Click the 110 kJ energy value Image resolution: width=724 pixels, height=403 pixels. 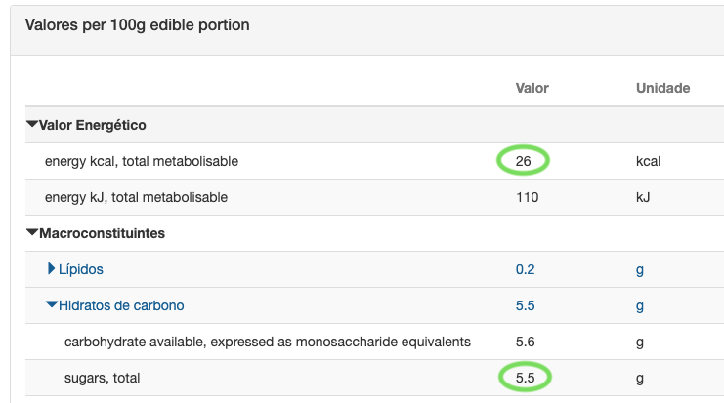coord(527,197)
